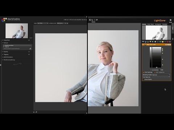Click the create-style icon beside Verlaufsstapel zusammenfassen
This screenshot has width=174, height=130.
tap(30, 49)
